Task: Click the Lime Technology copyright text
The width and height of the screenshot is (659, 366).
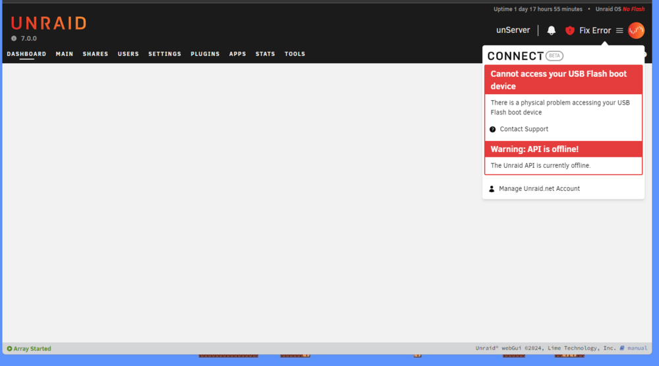Action: point(546,348)
